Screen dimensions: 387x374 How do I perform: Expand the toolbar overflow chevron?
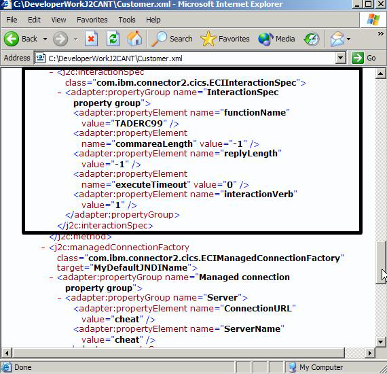[x=380, y=33]
